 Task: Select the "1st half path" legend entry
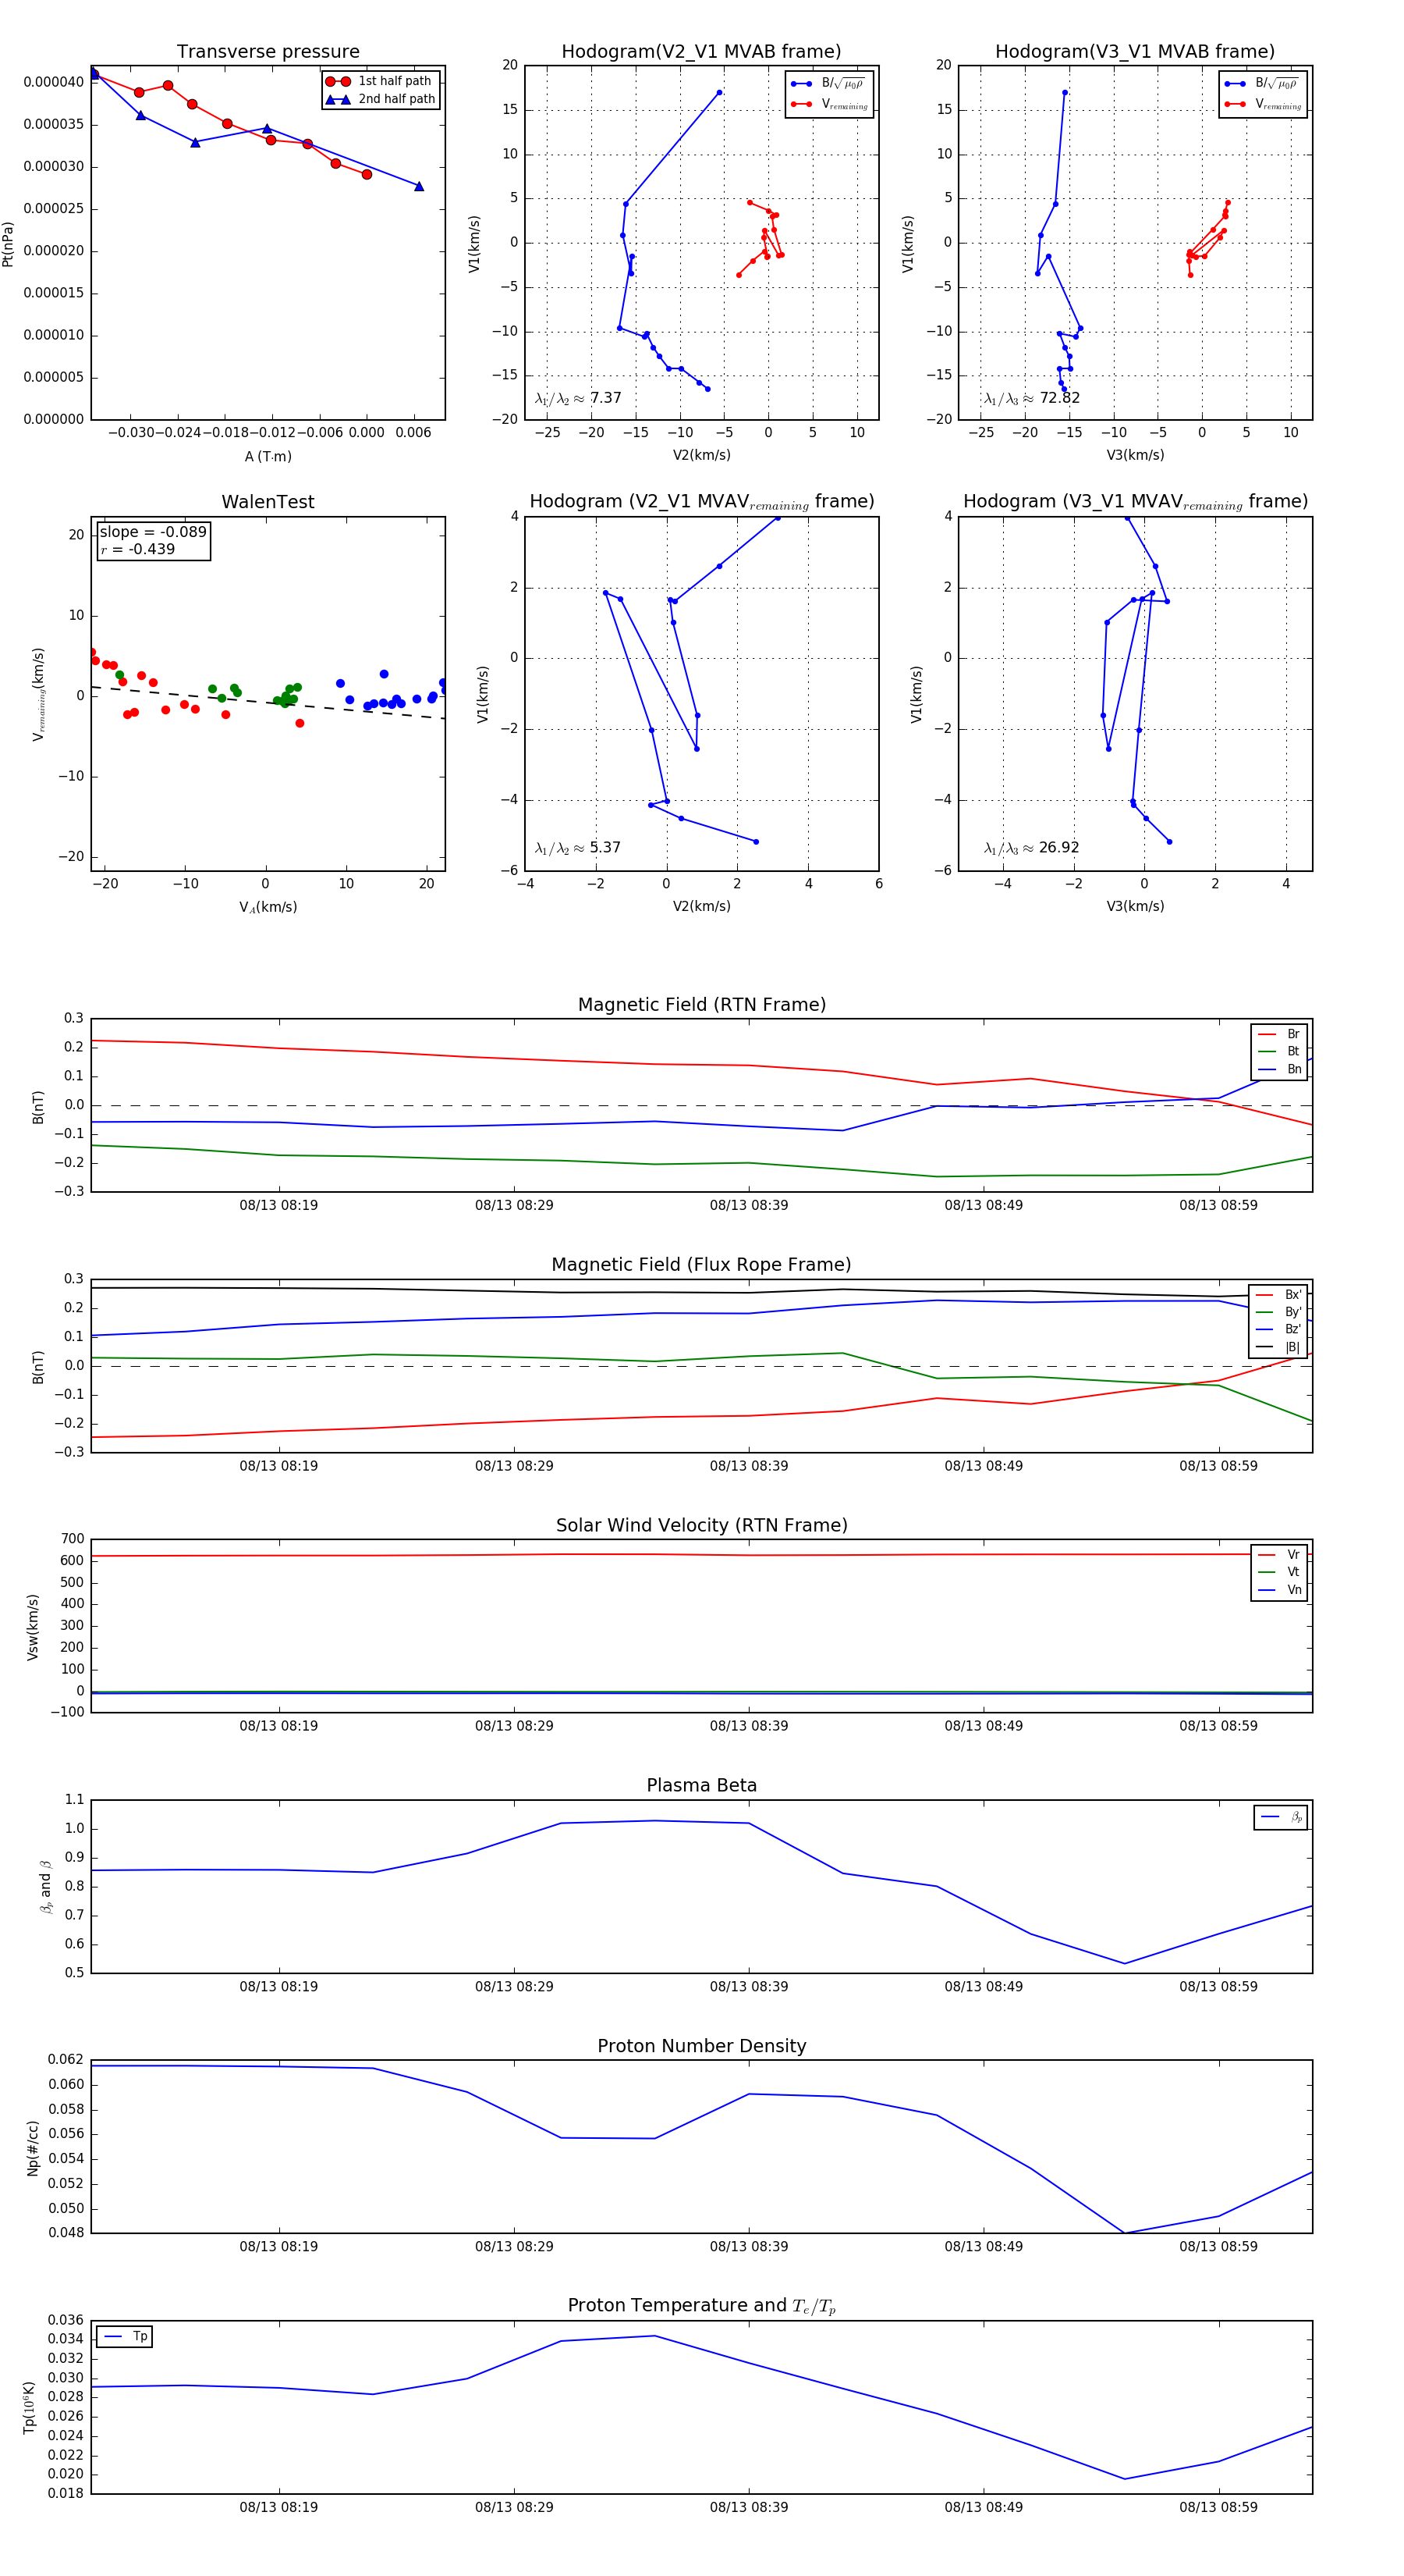point(380,81)
